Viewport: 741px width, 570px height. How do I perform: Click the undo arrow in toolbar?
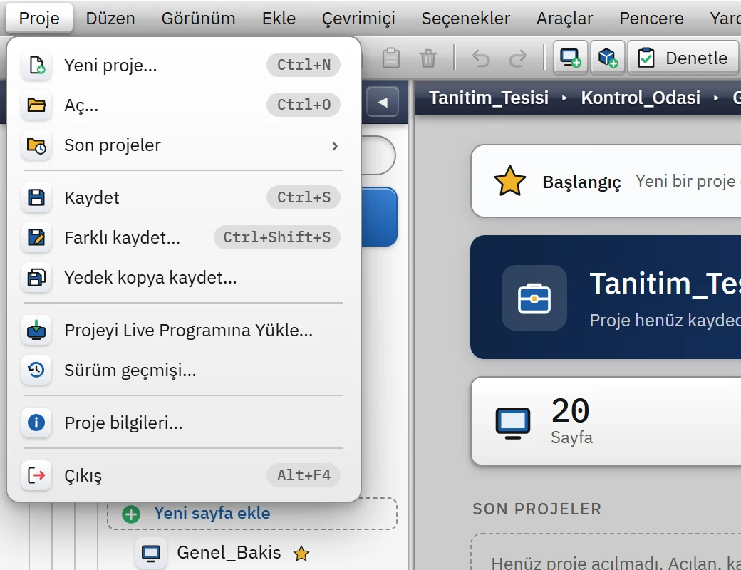click(481, 58)
